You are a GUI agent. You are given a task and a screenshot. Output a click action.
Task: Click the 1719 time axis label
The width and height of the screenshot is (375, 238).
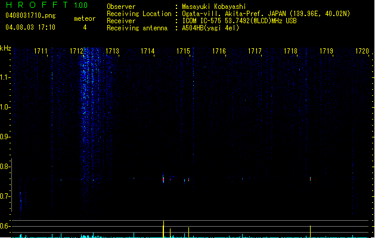(x=327, y=51)
